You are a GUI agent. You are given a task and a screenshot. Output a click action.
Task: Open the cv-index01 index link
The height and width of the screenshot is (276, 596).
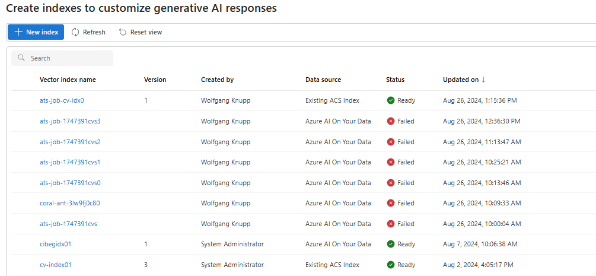[x=56, y=265]
